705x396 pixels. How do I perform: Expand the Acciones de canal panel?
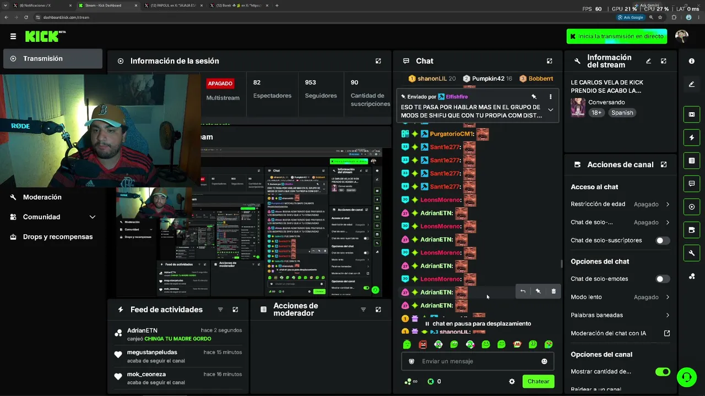664,164
